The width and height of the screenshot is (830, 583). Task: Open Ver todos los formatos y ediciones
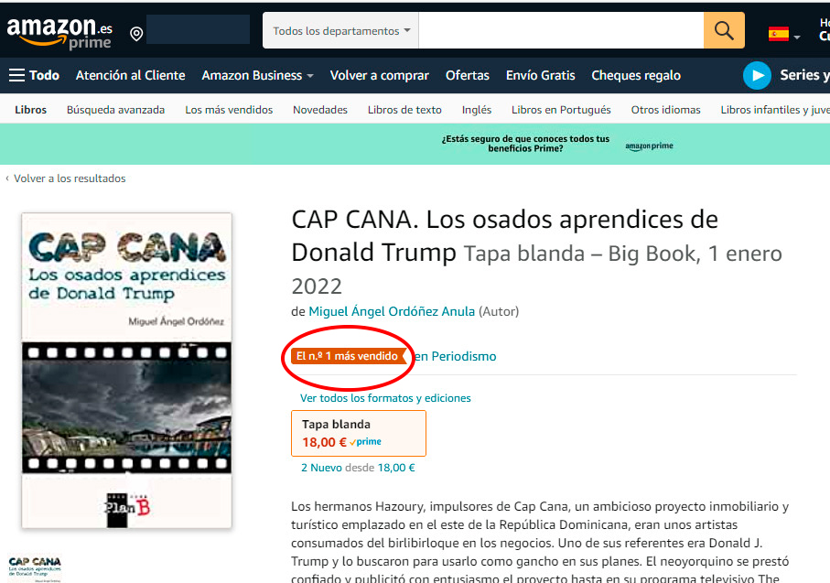point(385,398)
